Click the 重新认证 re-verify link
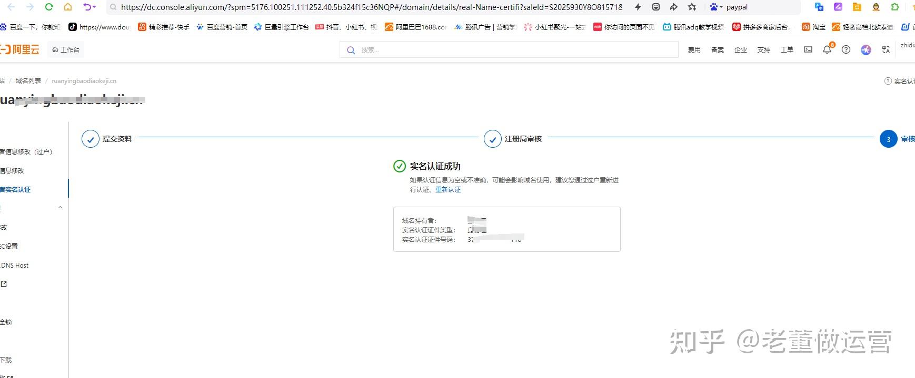Viewport: 915px width, 378px height. (448, 190)
